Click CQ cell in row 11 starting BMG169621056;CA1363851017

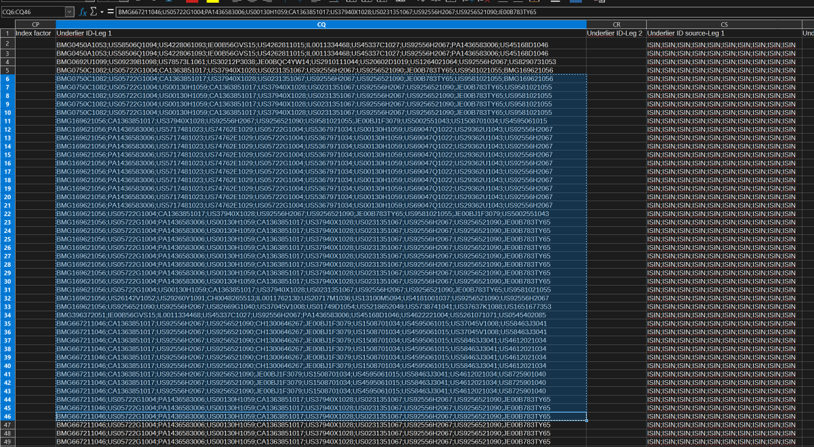click(320, 121)
